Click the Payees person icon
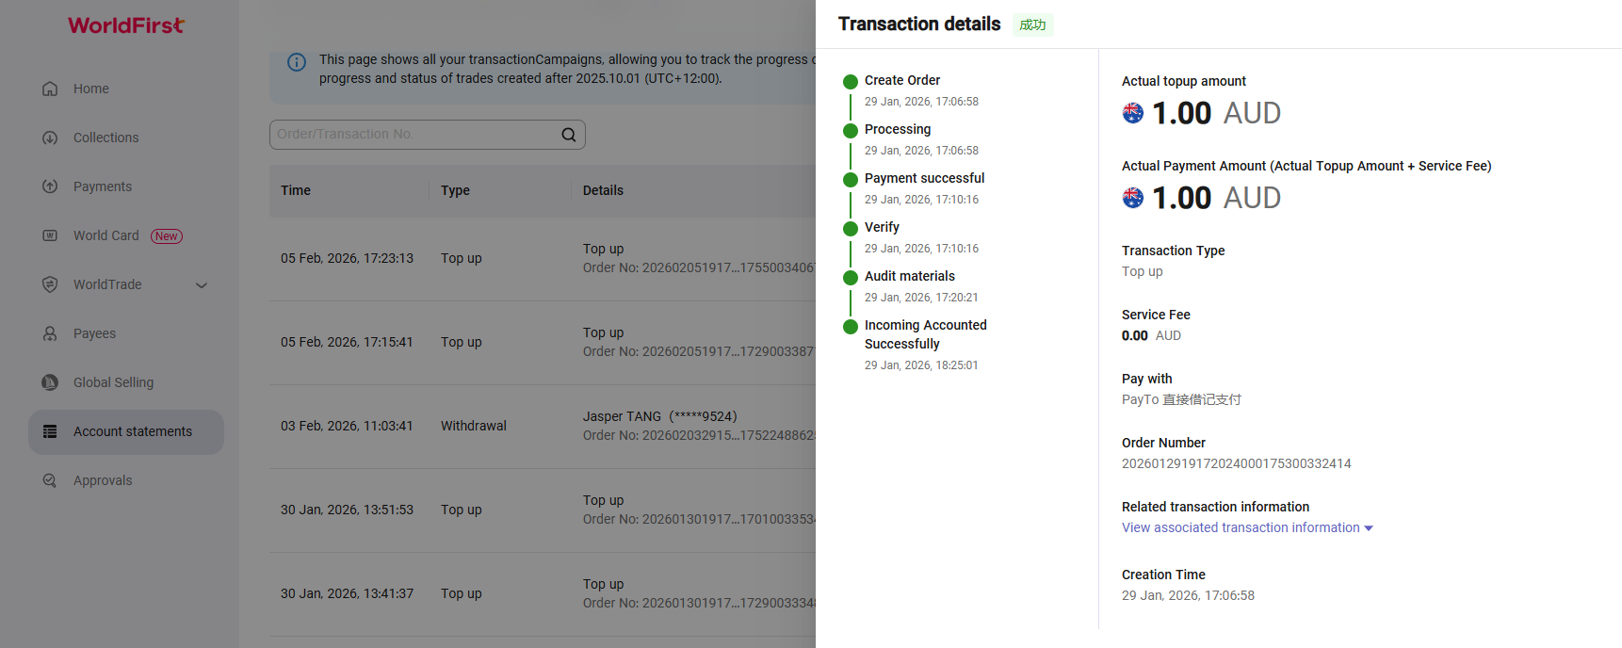Viewport: 1622px width, 648px height. (x=50, y=333)
